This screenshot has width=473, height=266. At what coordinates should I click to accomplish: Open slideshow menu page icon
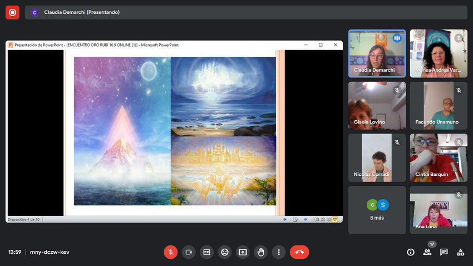[295, 220]
